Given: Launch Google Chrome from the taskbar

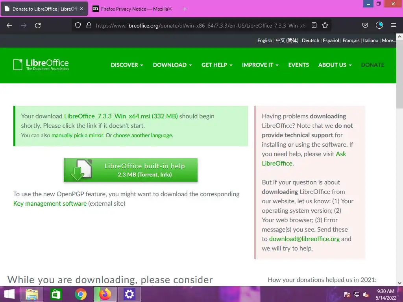Looking at the screenshot, I should click(80, 294).
